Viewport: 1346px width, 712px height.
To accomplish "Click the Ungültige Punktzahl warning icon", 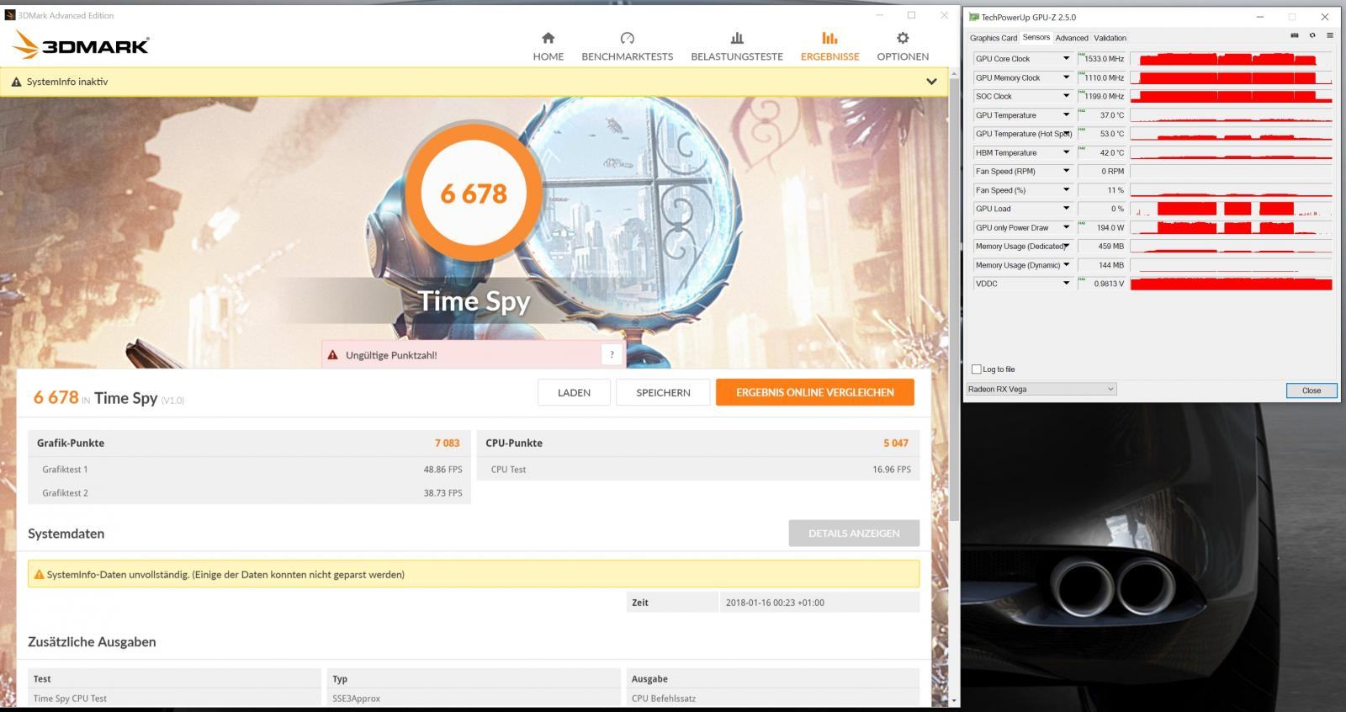I will pos(333,355).
